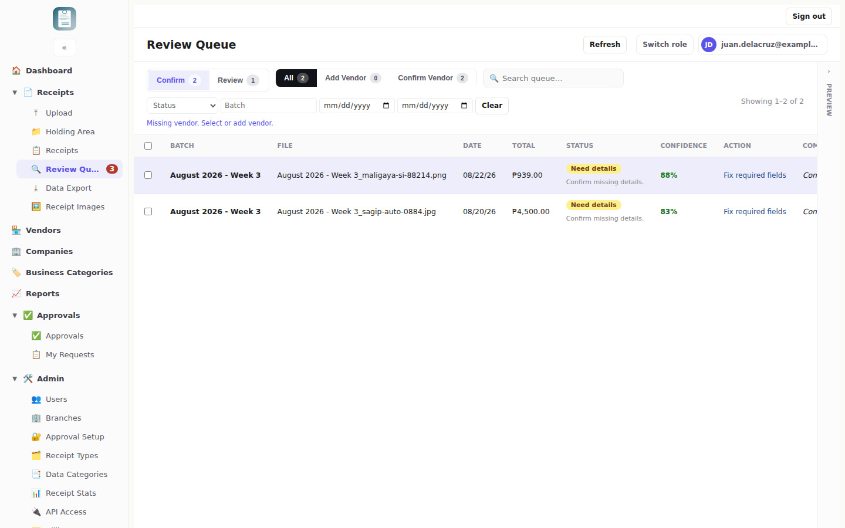Select the Confirm Vendor filter tab
Image resolution: width=845 pixels, height=528 pixels.
click(433, 78)
